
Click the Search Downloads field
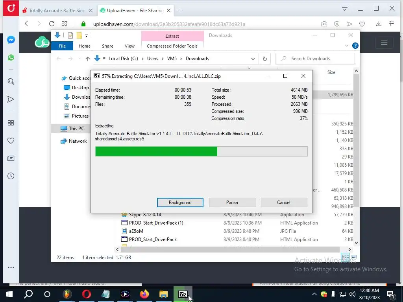coord(315,59)
